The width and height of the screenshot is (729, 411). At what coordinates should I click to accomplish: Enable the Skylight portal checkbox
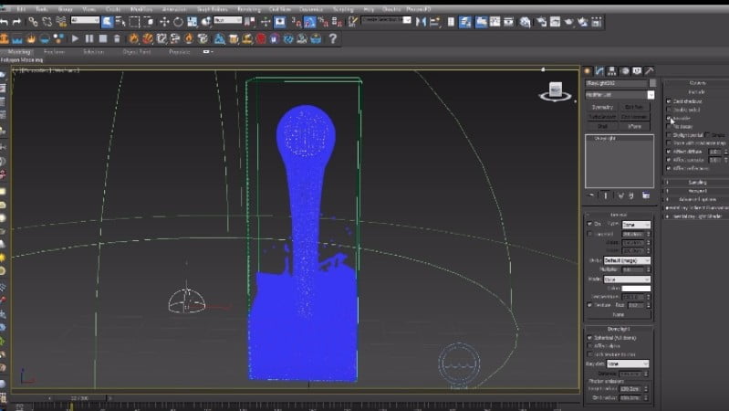[669, 135]
